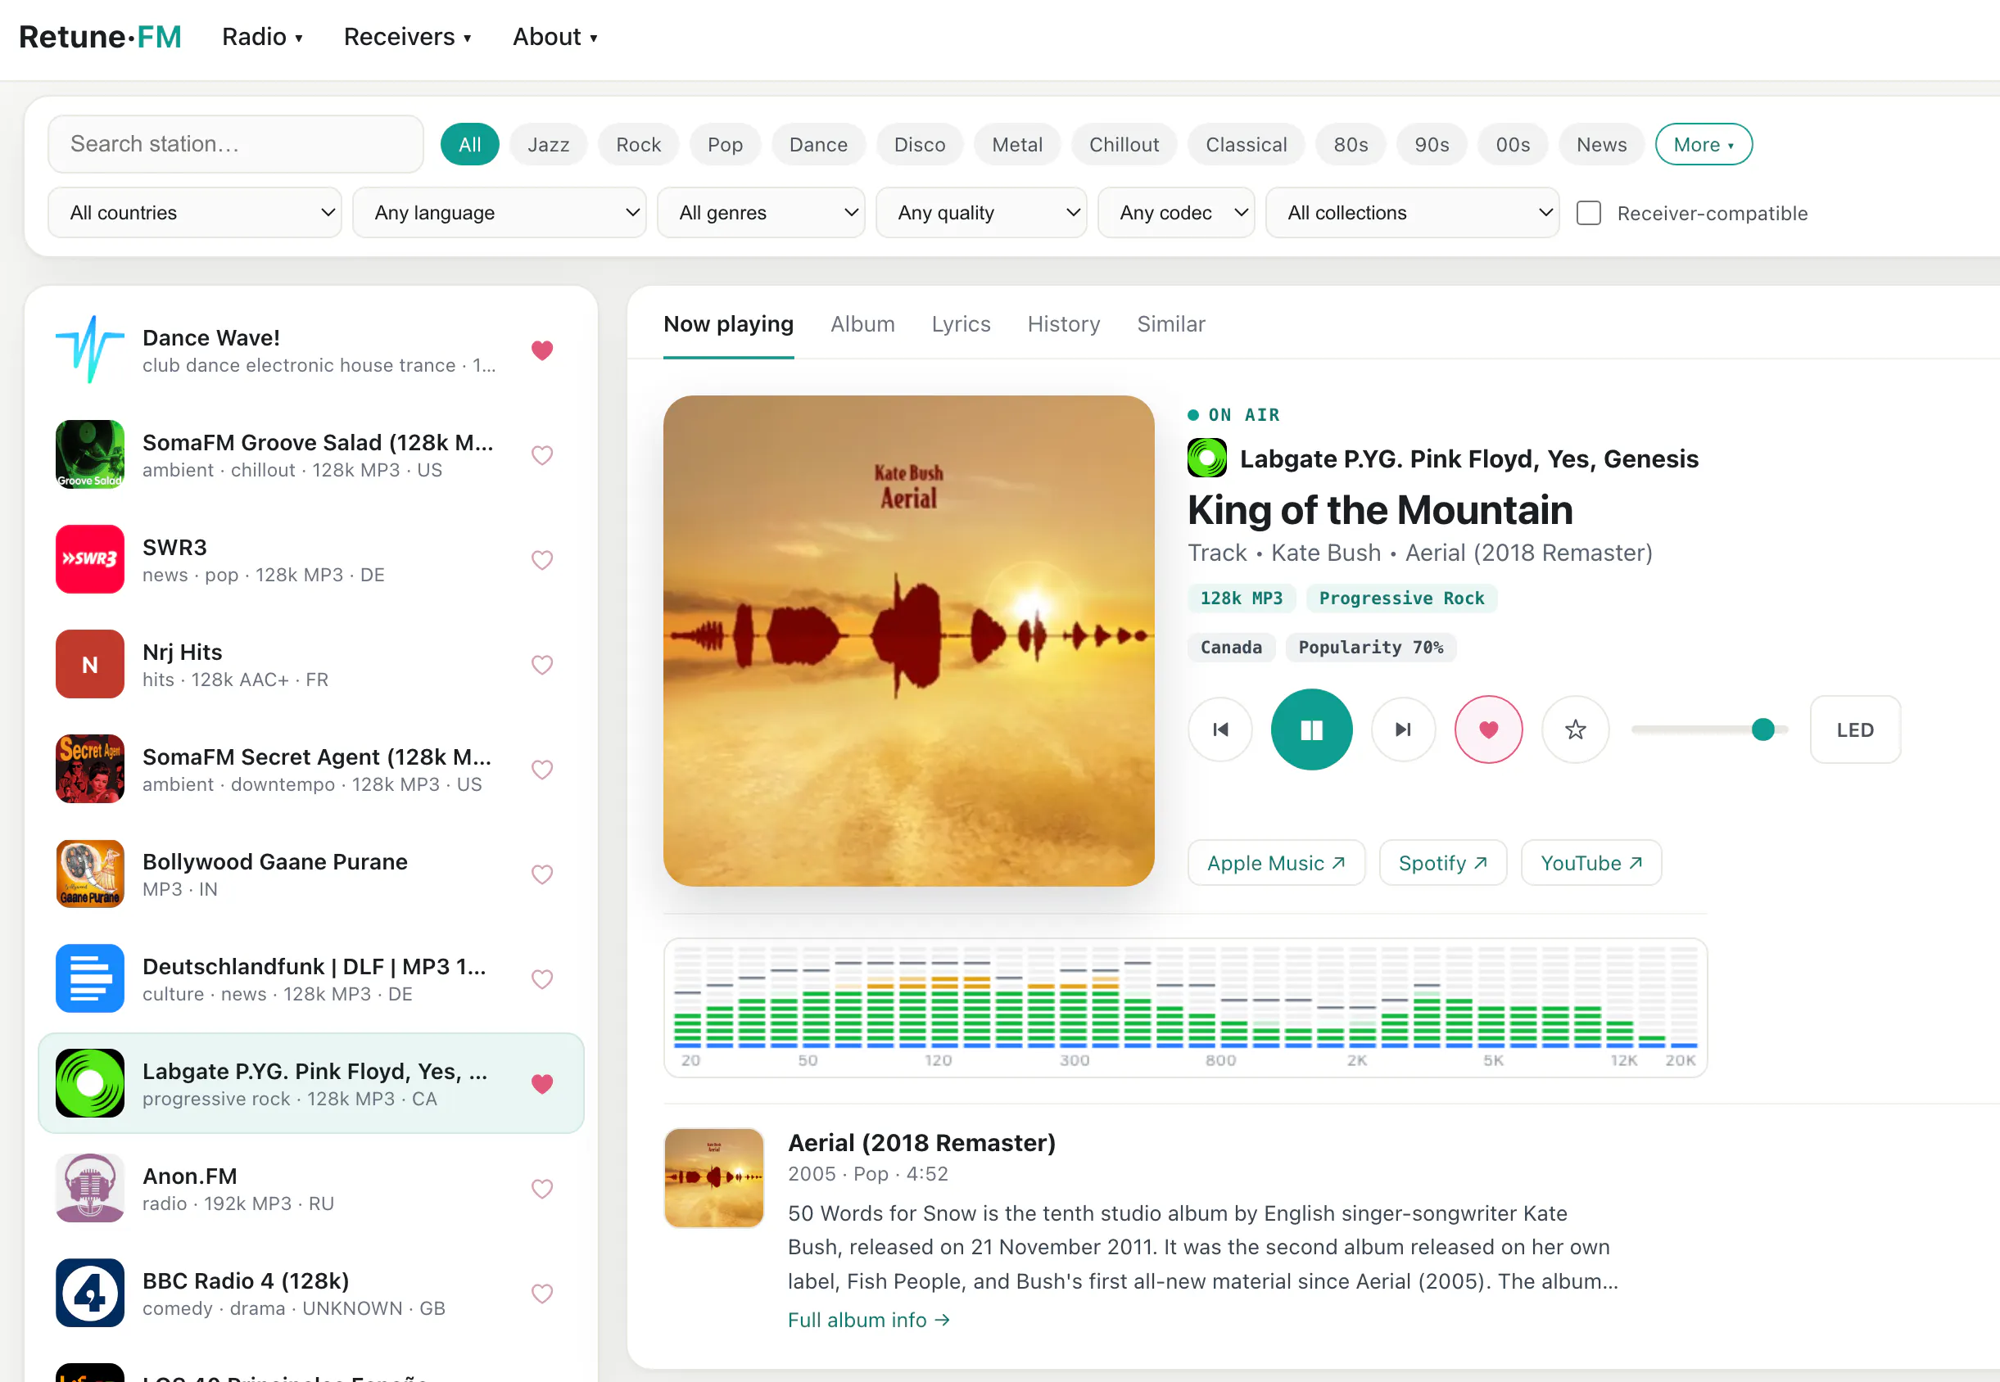This screenshot has width=2000, height=1382.
Task: Click the small Aerial album thumbnail
Action: point(713,1177)
